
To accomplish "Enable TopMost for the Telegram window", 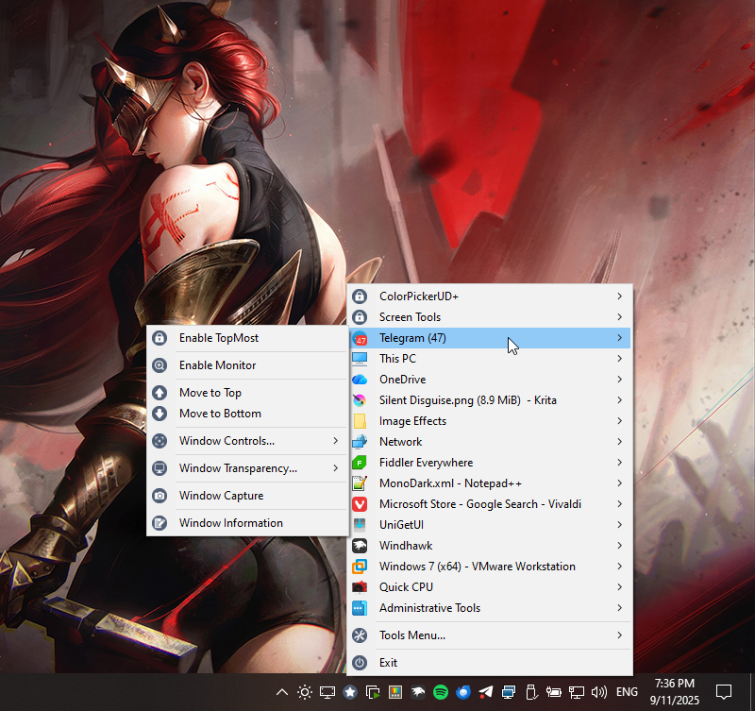I will (218, 338).
